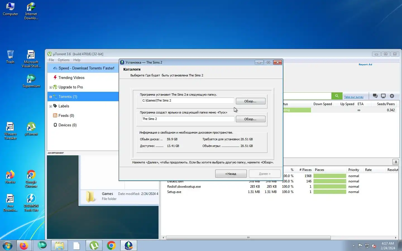
Task: Sort files by Priority column header
Action: pos(354,170)
